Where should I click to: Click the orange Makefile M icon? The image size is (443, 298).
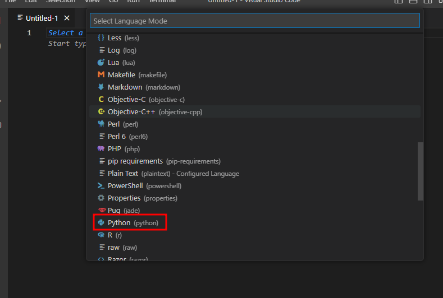(101, 74)
